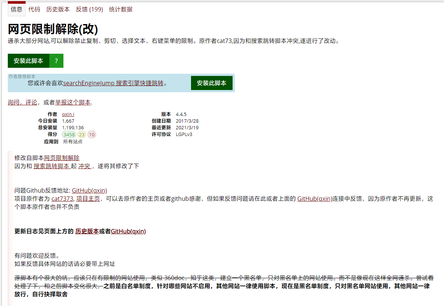
Task: Select the 信息 tab
Action: click(16, 10)
